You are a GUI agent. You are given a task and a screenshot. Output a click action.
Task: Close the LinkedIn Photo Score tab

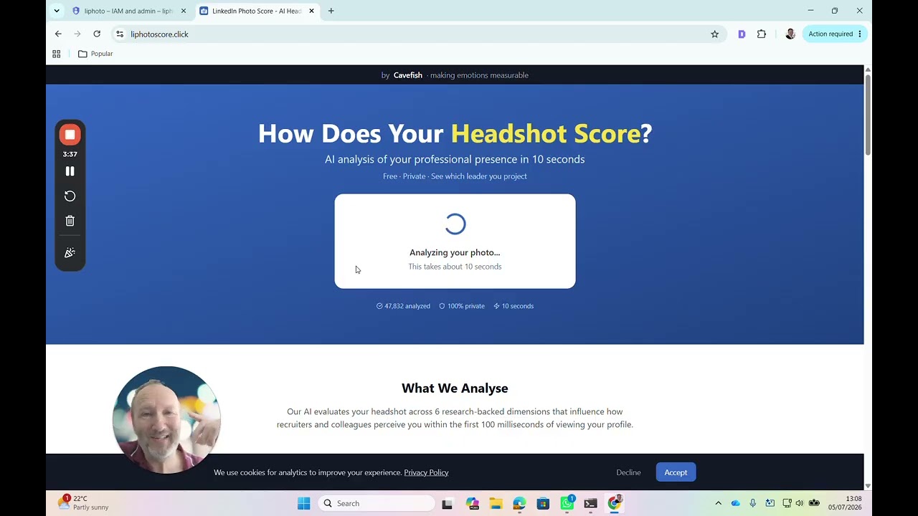pos(311,11)
